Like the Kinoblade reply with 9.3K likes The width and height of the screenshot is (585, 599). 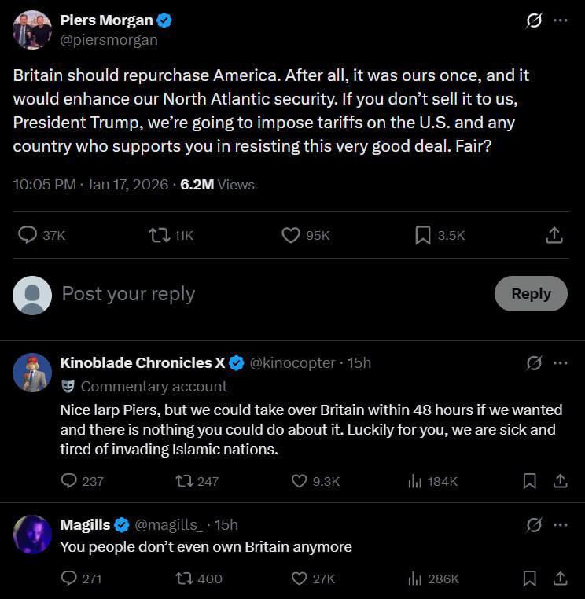(x=300, y=481)
